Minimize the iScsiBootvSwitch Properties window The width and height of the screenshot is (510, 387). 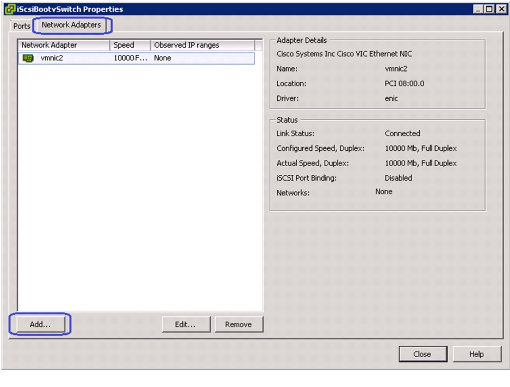pos(478,9)
